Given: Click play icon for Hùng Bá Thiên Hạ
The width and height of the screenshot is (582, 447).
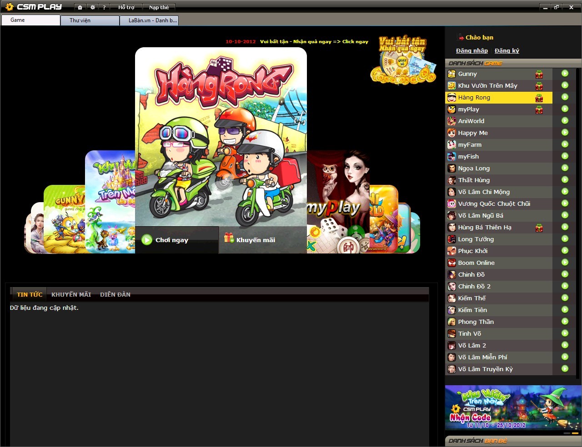Looking at the screenshot, I should (x=565, y=227).
